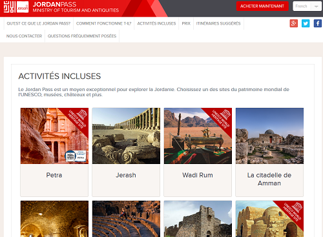323x237 pixels.
Task: Open the Petra activity photo
Action: [54, 136]
